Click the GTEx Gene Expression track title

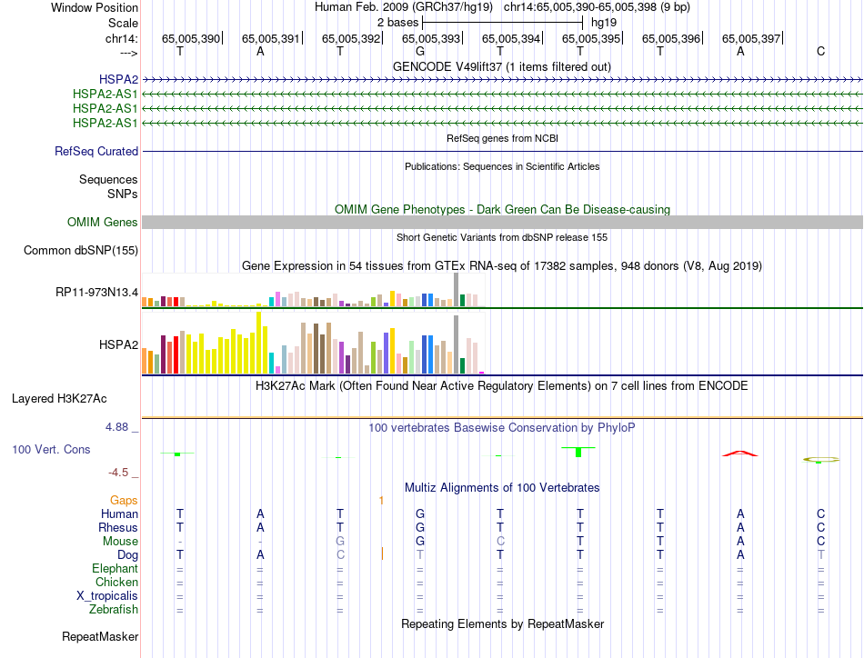(502, 266)
